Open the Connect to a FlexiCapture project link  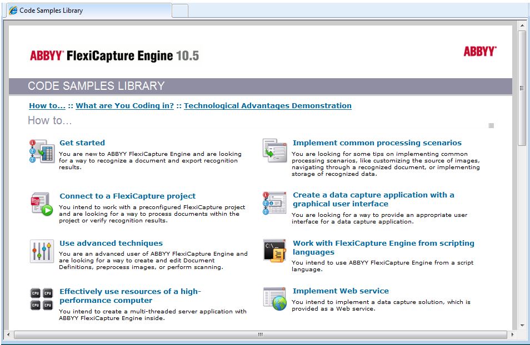(x=127, y=196)
